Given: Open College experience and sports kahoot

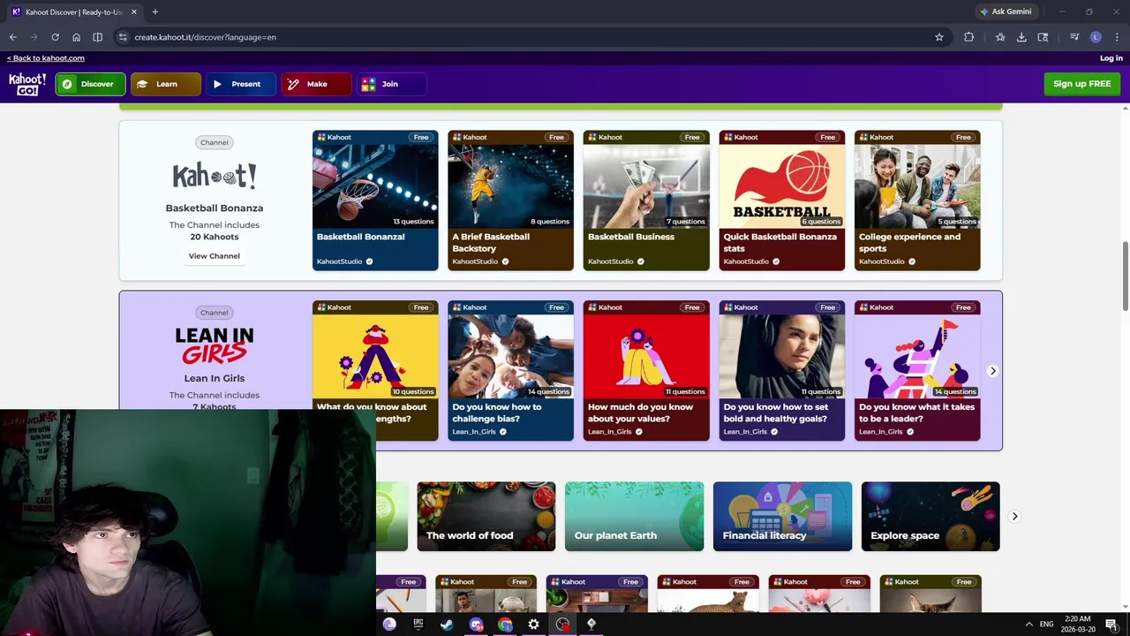Looking at the screenshot, I should [917, 201].
